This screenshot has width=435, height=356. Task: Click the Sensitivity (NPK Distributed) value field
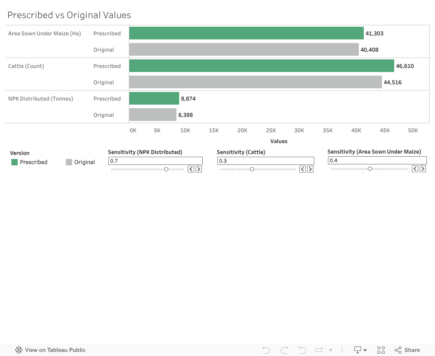click(155, 161)
